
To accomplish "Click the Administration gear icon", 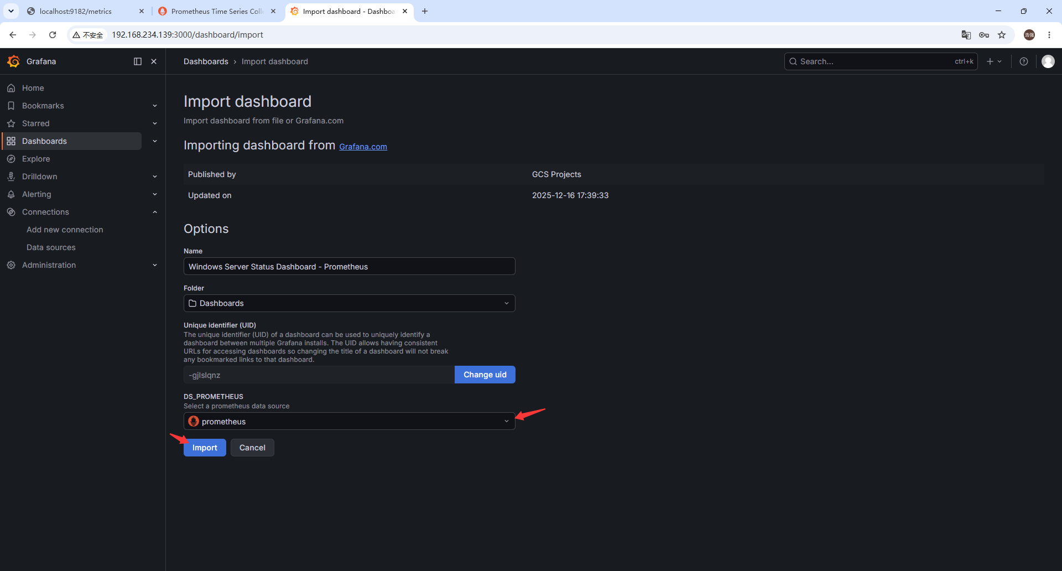I will click(11, 265).
